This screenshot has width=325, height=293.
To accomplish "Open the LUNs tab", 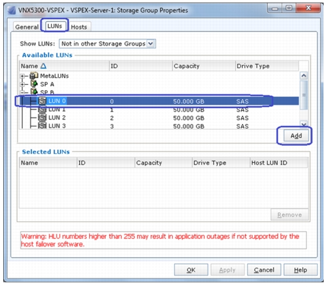I will coord(55,26).
